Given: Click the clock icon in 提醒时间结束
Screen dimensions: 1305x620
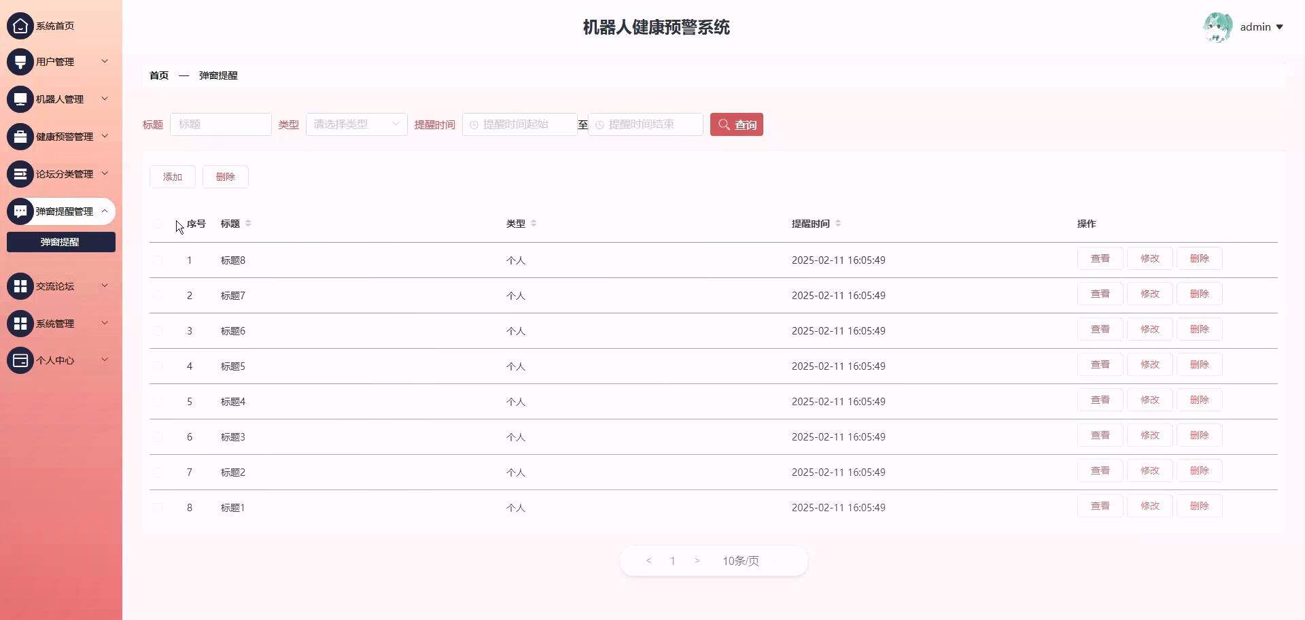Looking at the screenshot, I should [x=599, y=125].
